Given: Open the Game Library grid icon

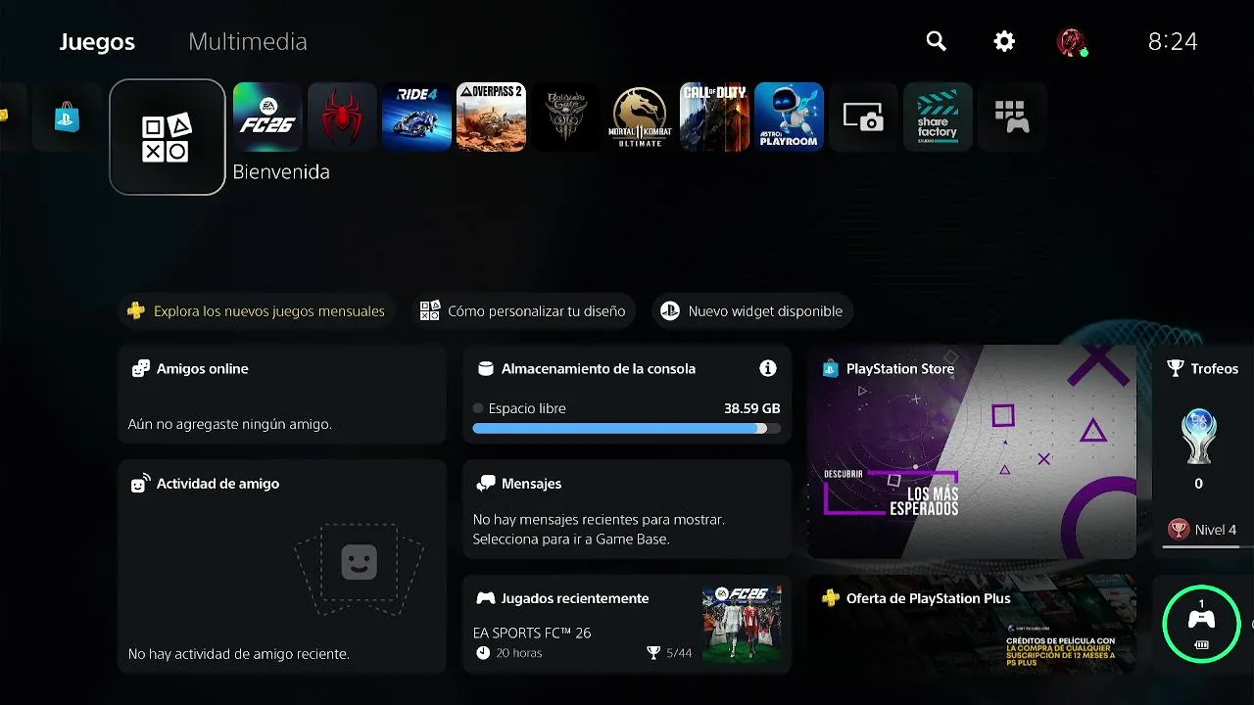Looking at the screenshot, I should (x=1012, y=117).
